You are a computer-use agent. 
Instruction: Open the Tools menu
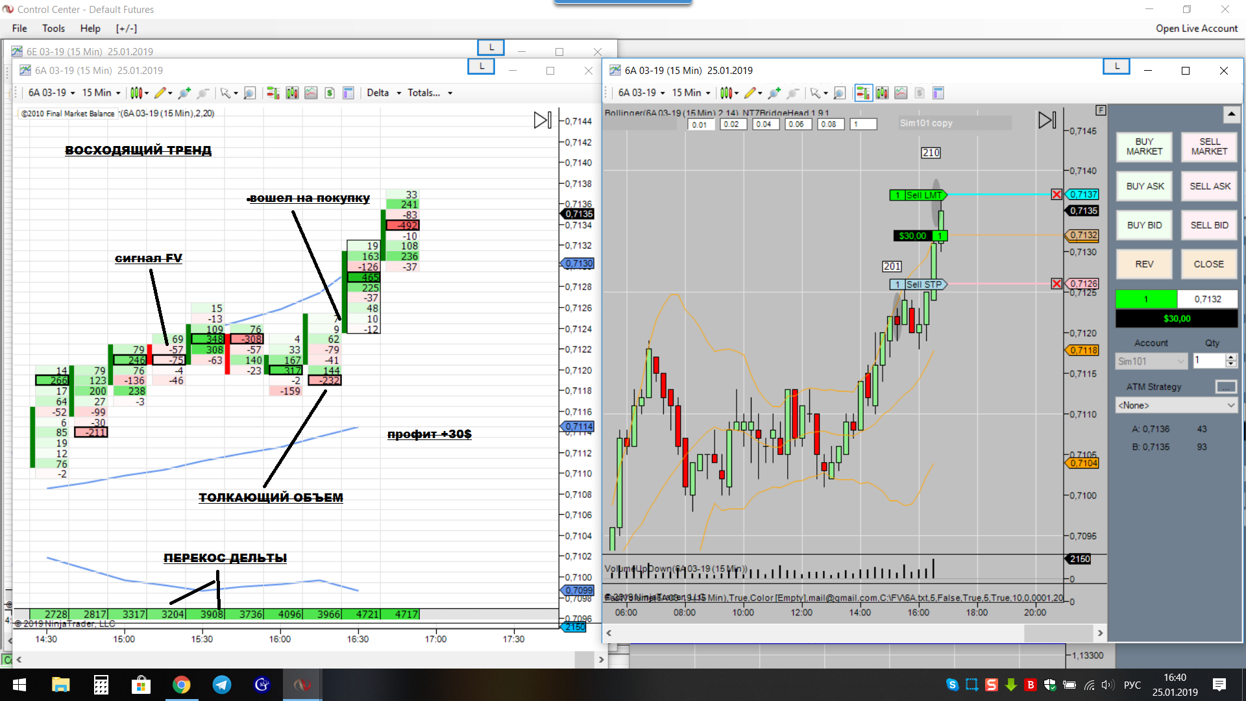tap(53, 28)
